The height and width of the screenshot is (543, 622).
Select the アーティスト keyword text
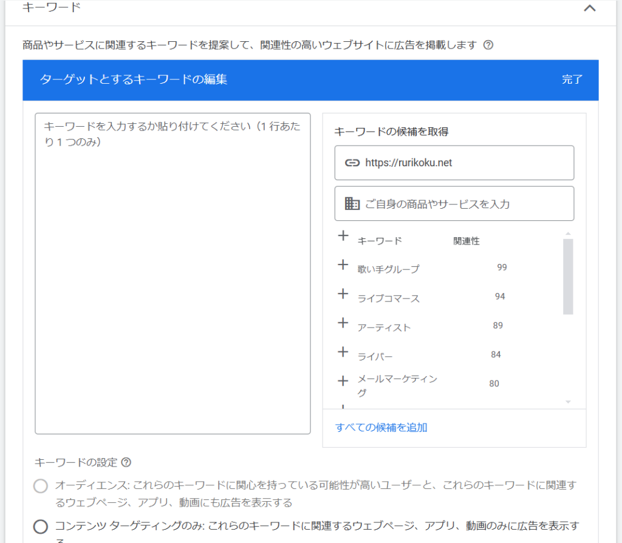tap(384, 328)
